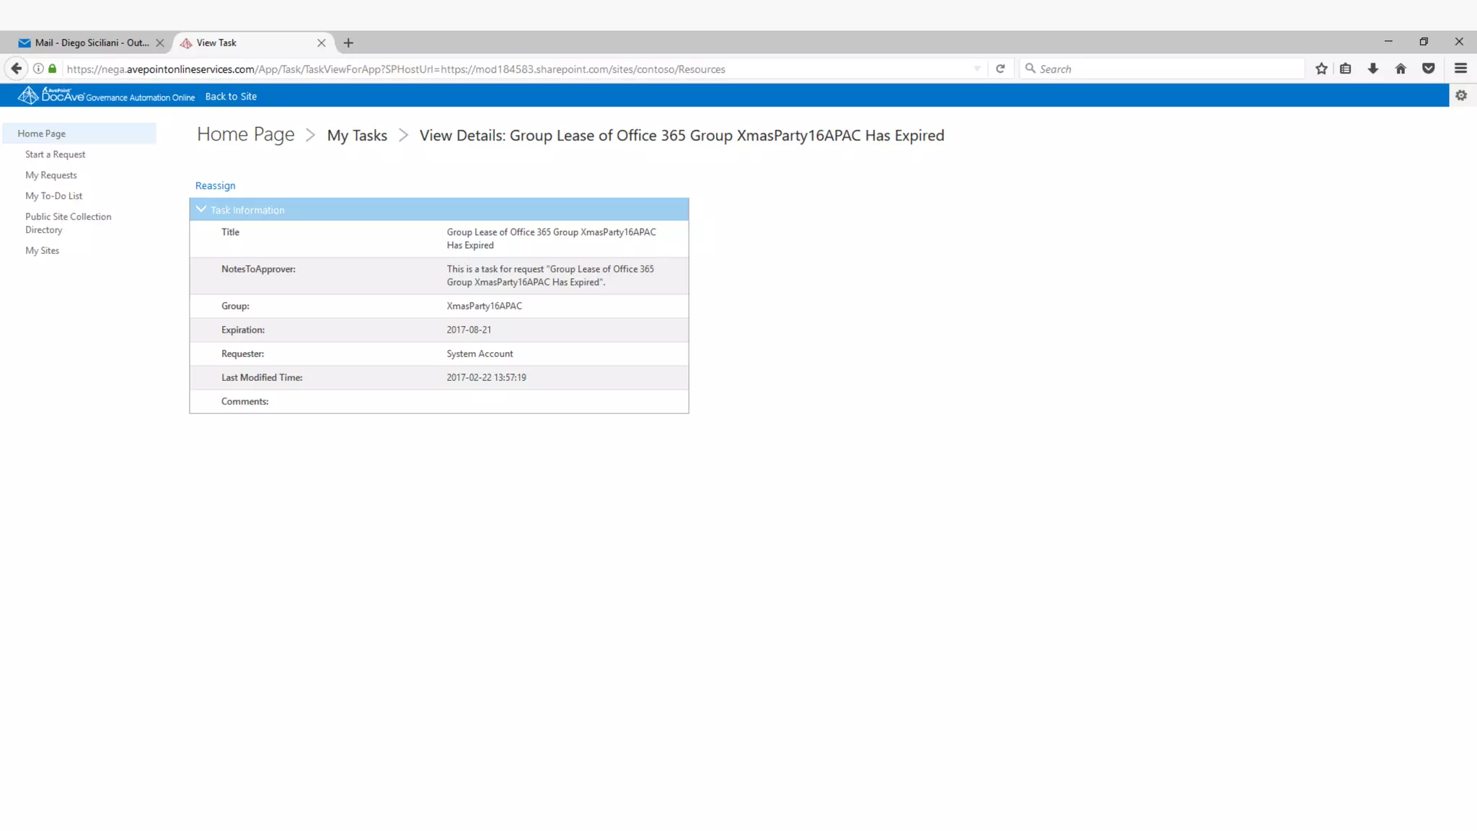
Task: Bookmark this page with star icon
Action: [x=1321, y=69]
